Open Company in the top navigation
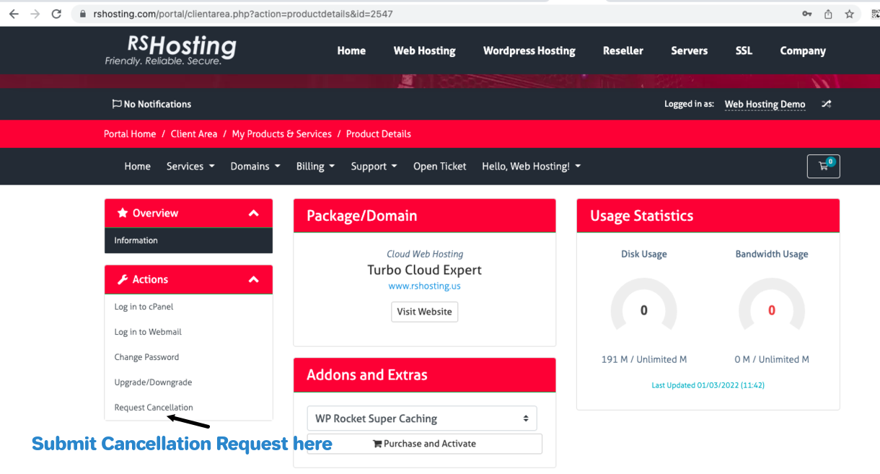880x474 pixels. pyautogui.click(x=803, y=51)
